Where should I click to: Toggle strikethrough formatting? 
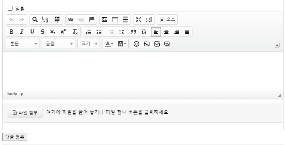coord(42,32)
